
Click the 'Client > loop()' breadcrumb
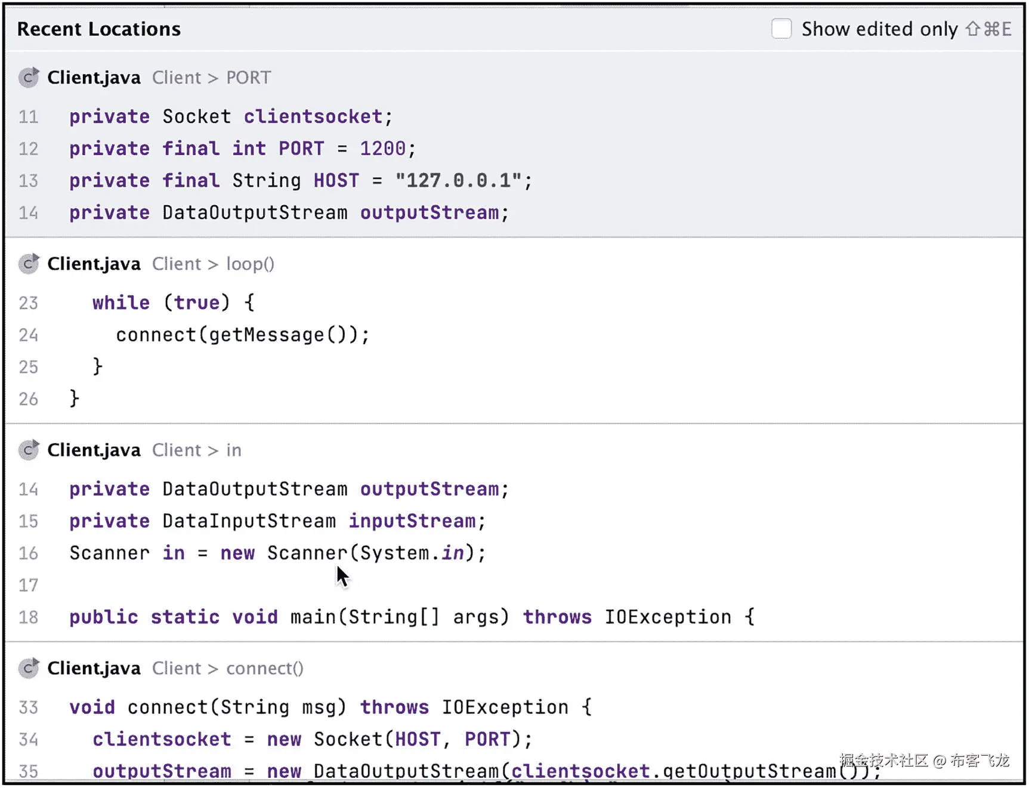click(x=213, y=264)
